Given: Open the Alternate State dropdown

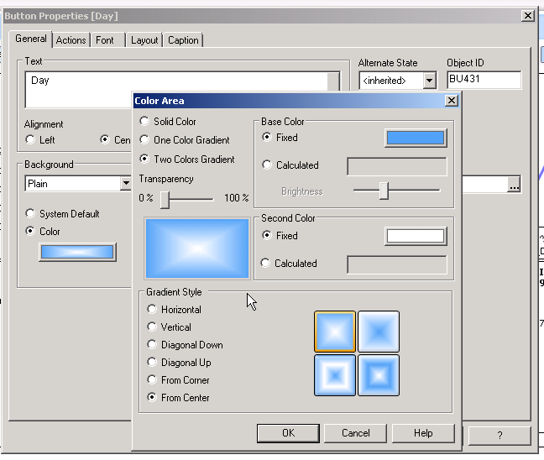Looking at the screenshot, I should 429,81.
